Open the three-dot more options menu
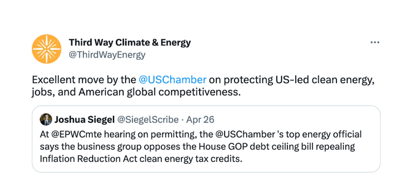This screenshot has width=412, height=180. click(x=375, y=42)
